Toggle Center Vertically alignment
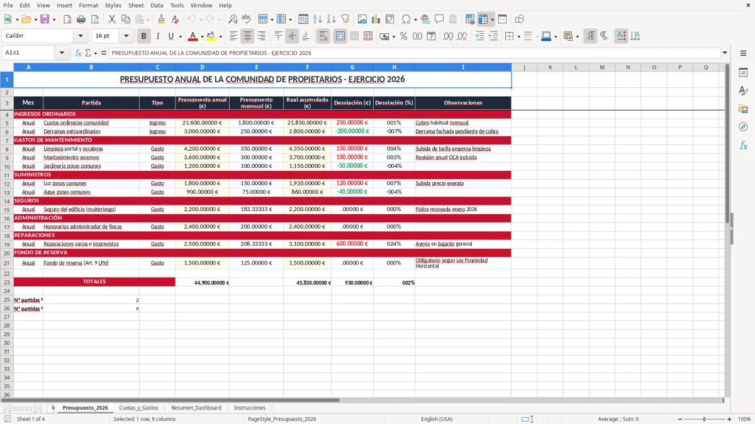The height and width of the screenshot is (424, 755). (x=292, y=36)
